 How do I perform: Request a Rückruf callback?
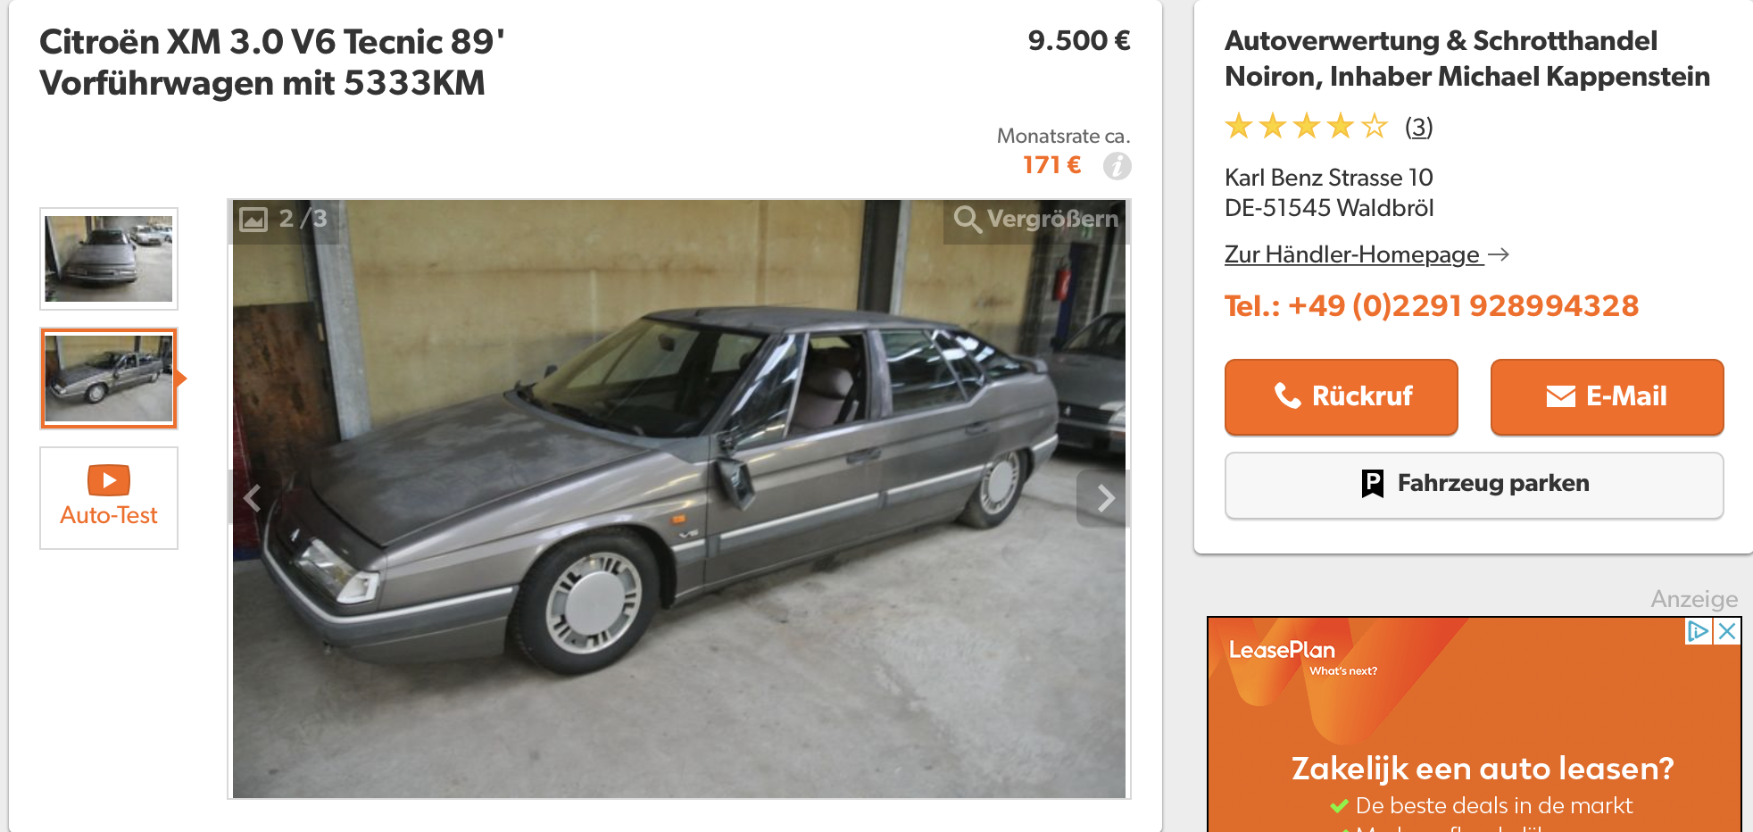(x=1342, y=396)
